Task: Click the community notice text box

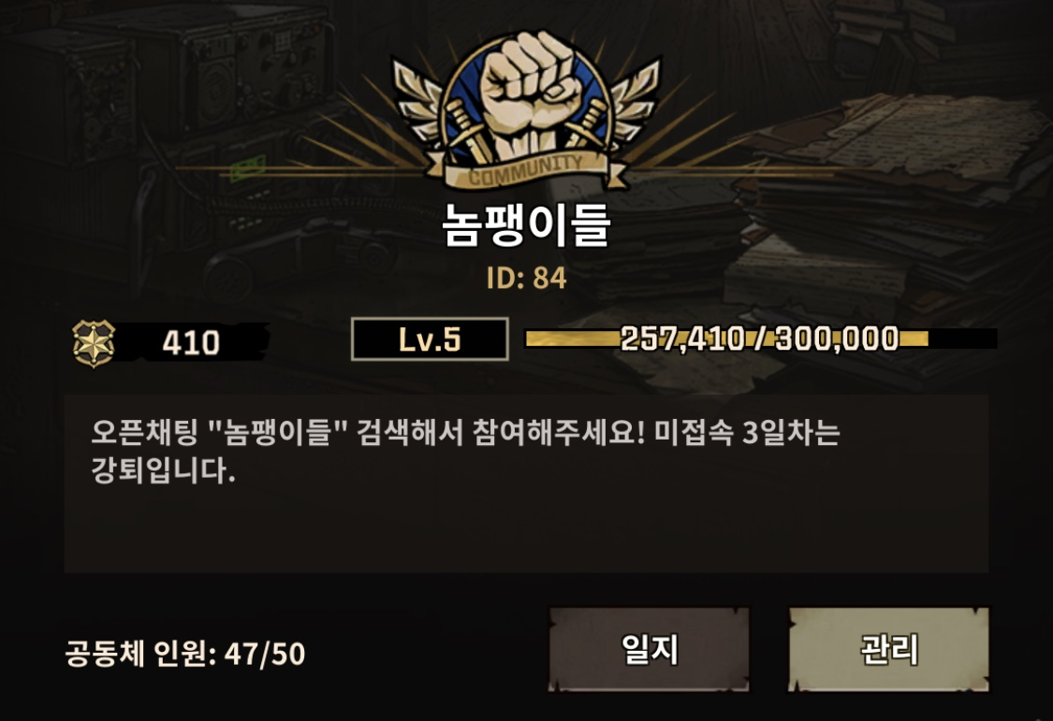Action: tap(526, 483)
